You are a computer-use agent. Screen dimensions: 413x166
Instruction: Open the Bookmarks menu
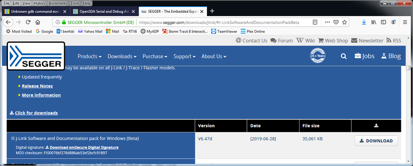click(58, 3)
